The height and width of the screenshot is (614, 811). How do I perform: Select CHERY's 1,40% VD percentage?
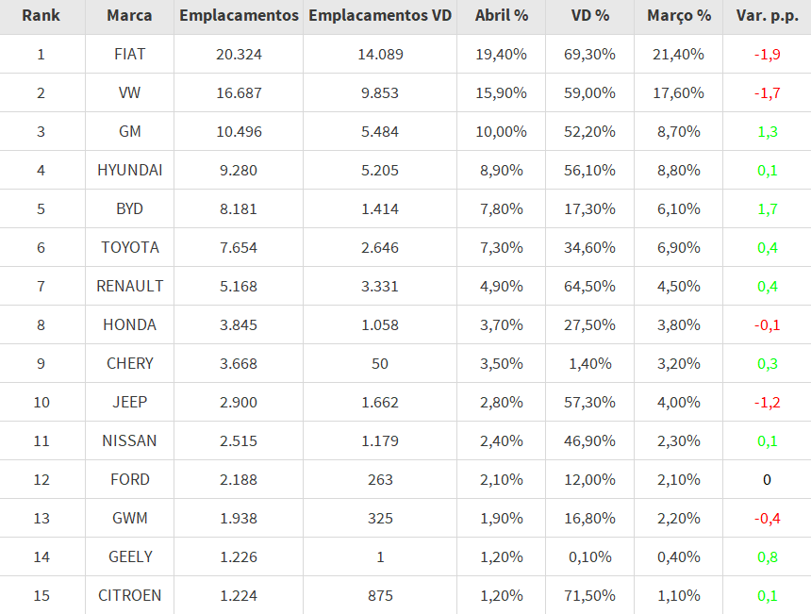pos(589,364)
